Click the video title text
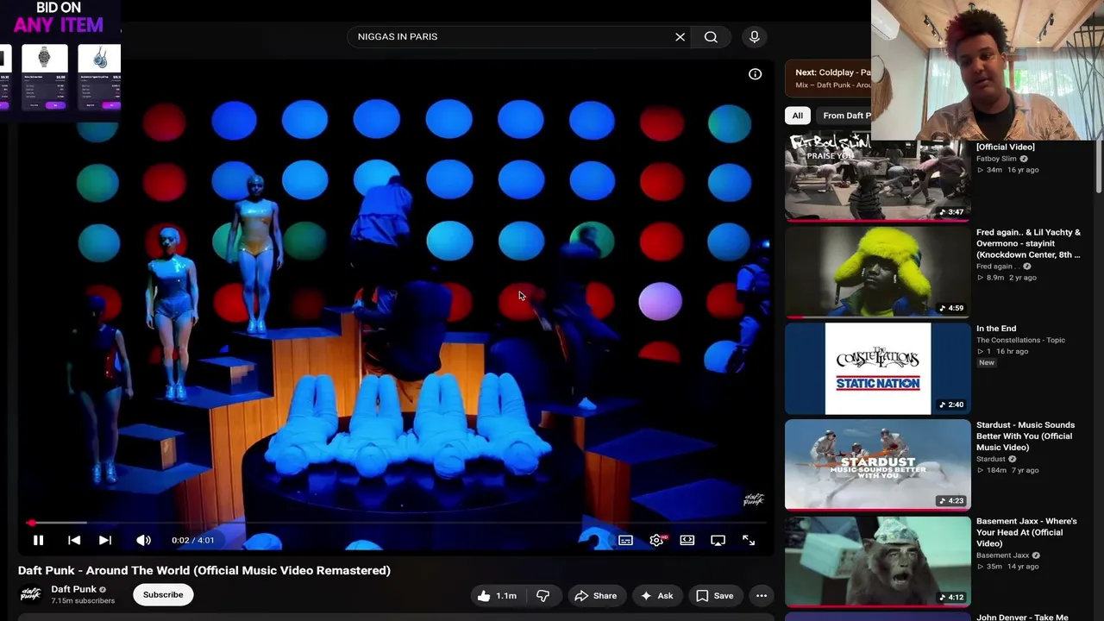Image resolution: width=1104 pixels, height=621 pixels. [204, 570]
